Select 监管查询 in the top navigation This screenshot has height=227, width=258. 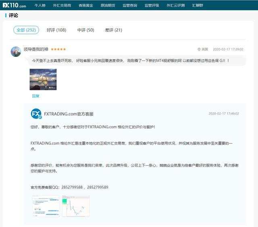point(130,5)
